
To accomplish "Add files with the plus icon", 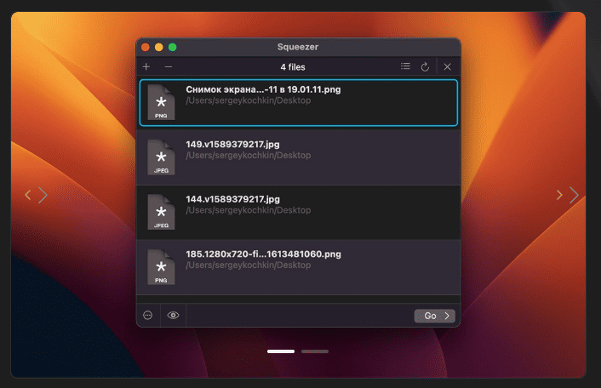I will coord(146,67).
